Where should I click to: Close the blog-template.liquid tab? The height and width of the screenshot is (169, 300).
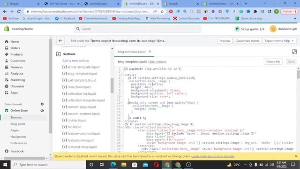click(x=150, y=52)
